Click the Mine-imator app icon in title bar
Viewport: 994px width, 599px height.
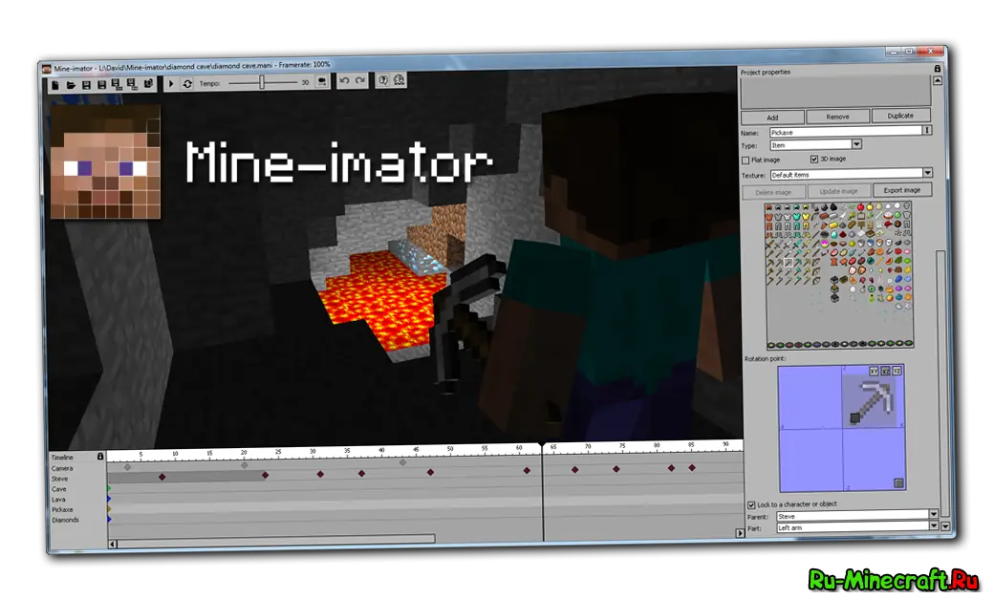coord(46,69)
